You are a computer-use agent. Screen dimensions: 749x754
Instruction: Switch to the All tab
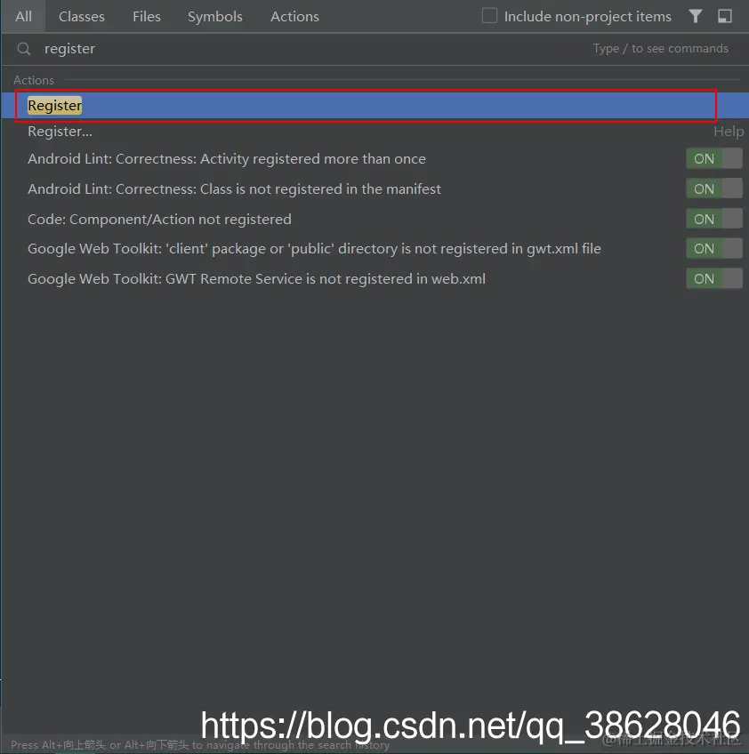[23, 16]
